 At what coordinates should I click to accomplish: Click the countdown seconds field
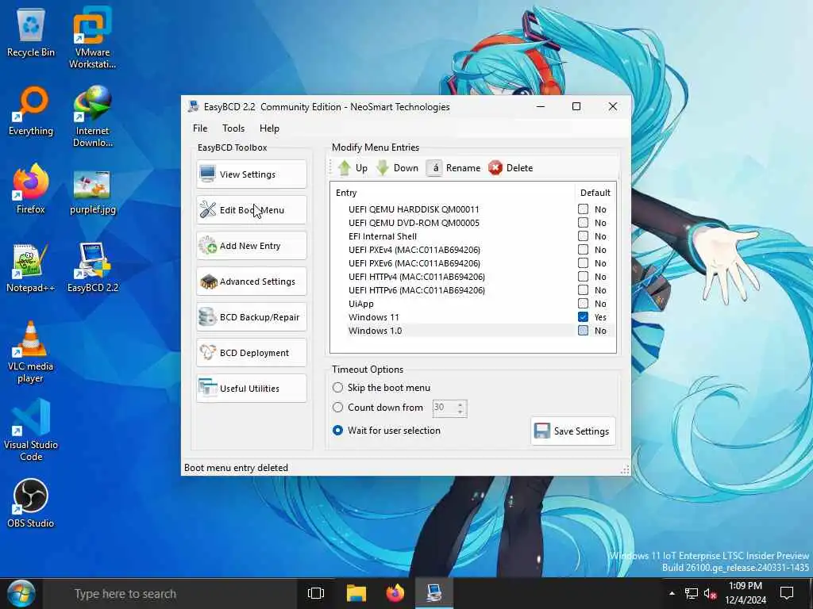click(445, 408)
